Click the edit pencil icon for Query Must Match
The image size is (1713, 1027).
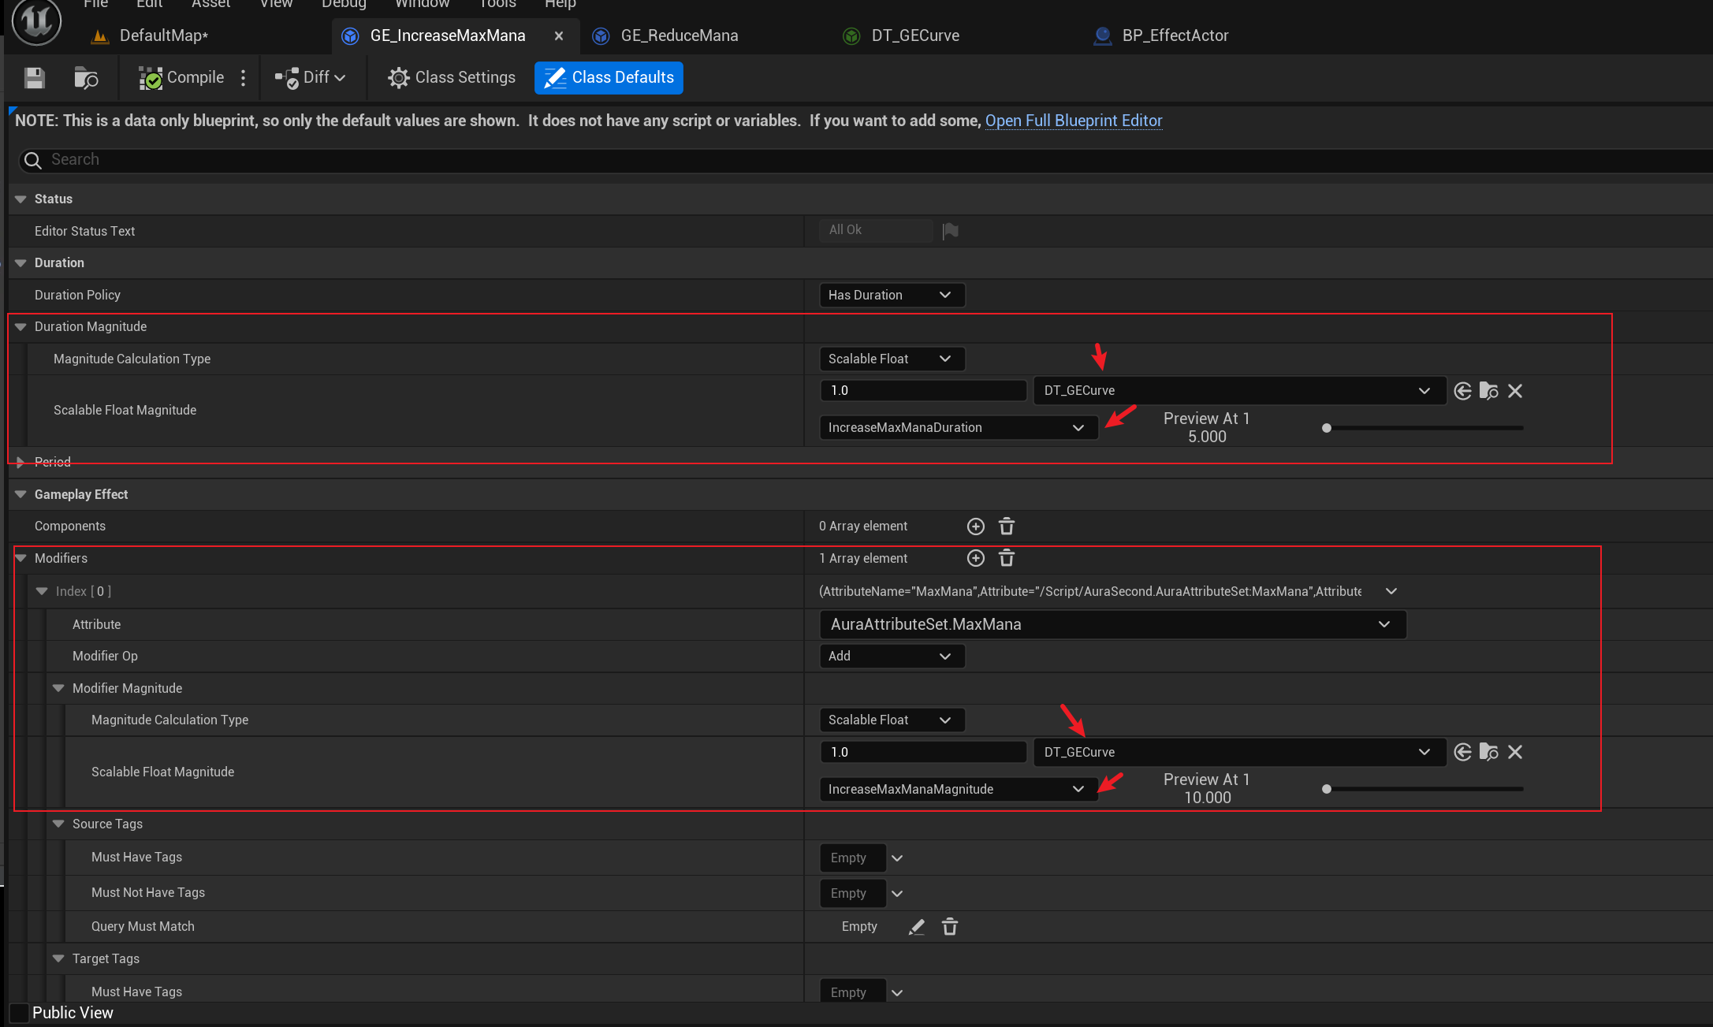point(916,927)
